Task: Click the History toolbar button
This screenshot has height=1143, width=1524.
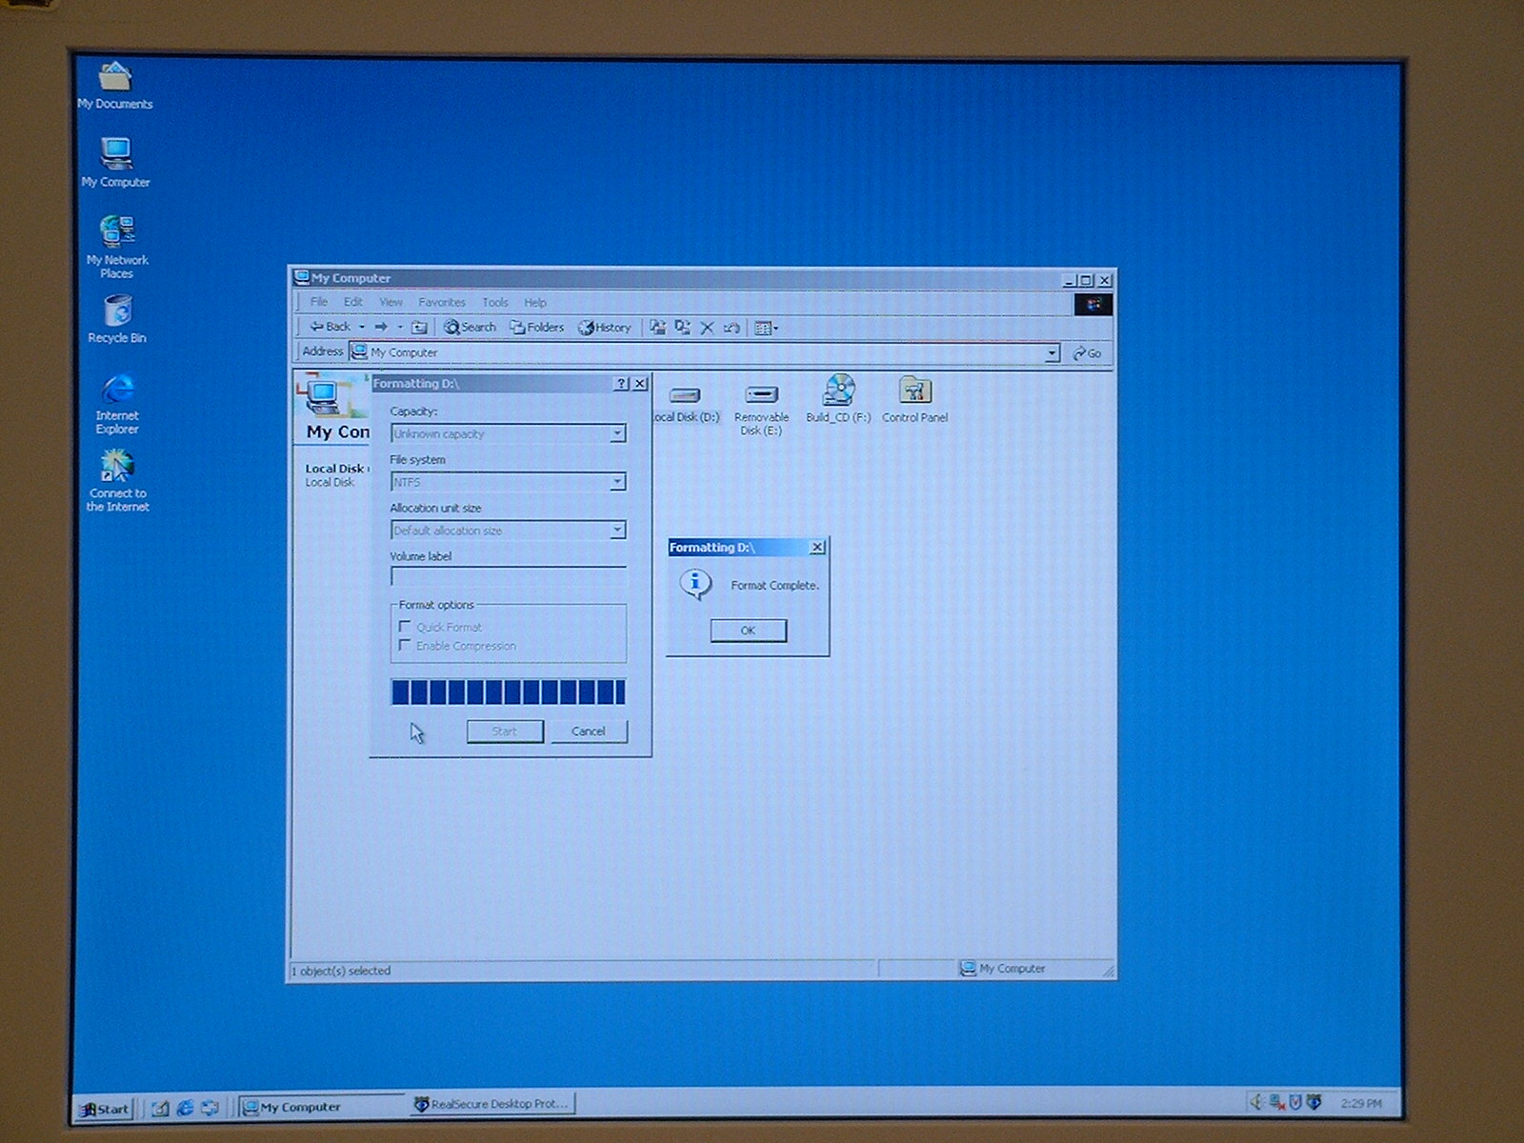Action: point(605,327)
